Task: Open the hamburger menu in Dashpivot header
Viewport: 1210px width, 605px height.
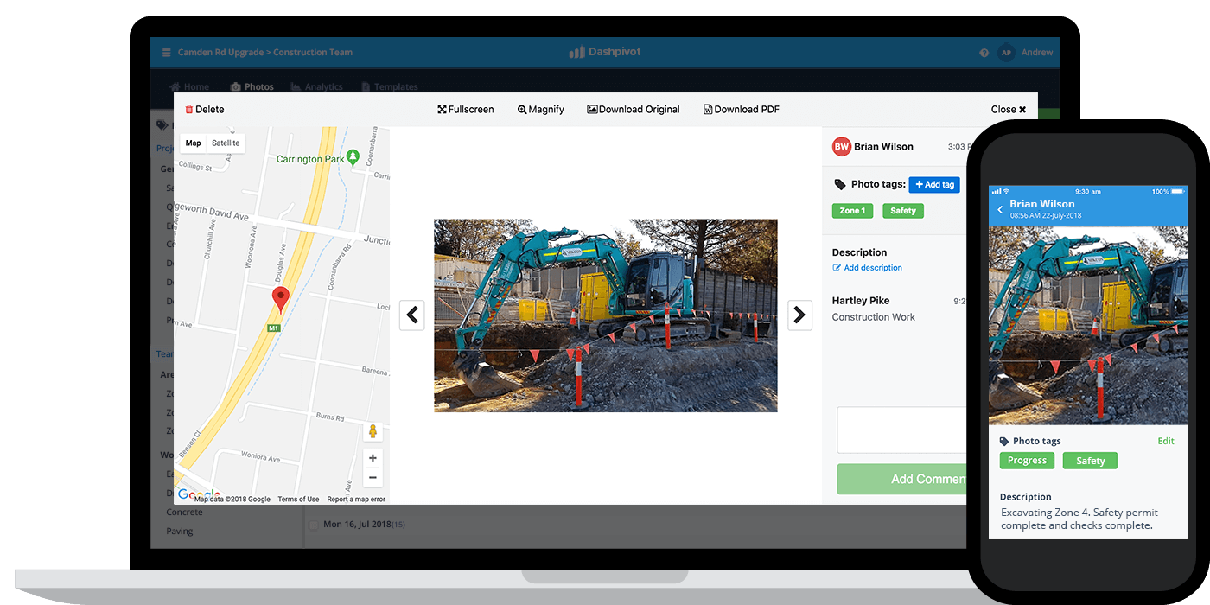Action: tap(166, 53)
